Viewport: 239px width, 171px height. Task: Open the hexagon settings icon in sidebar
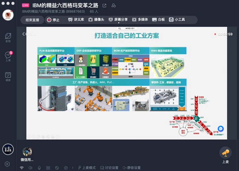tap(7, 164)
